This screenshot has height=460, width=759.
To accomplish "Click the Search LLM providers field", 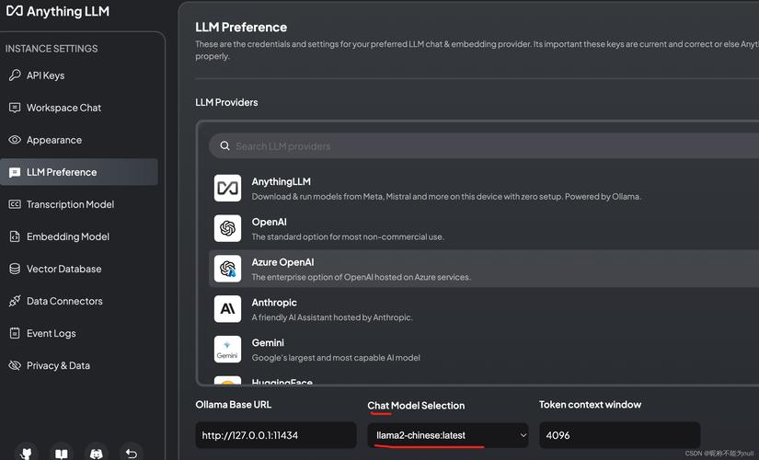I will 484,145.
